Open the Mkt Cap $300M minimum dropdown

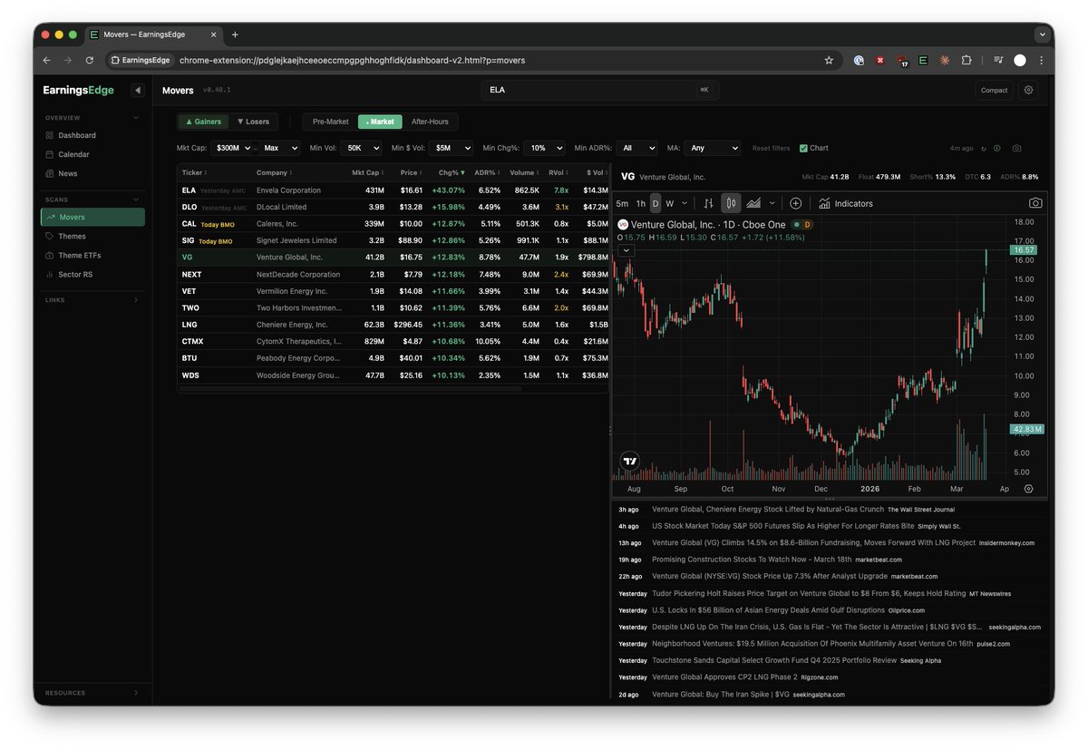(232, 148)
